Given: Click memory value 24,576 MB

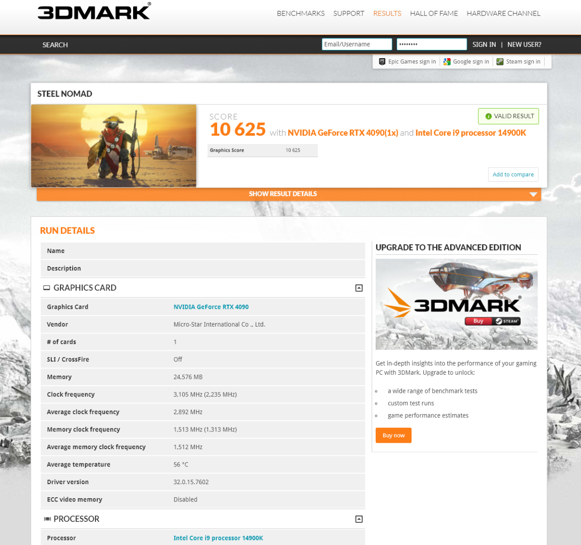Looking at the screenshot, I should click(x=188, y=377).
